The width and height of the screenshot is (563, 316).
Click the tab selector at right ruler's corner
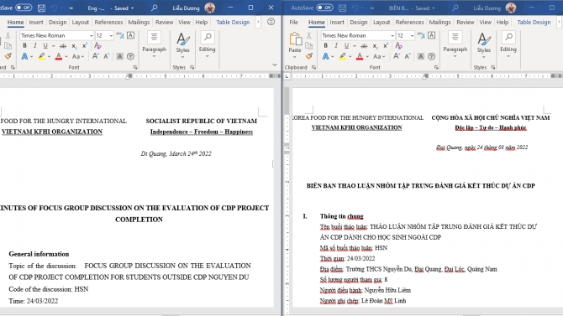(287, 76)
